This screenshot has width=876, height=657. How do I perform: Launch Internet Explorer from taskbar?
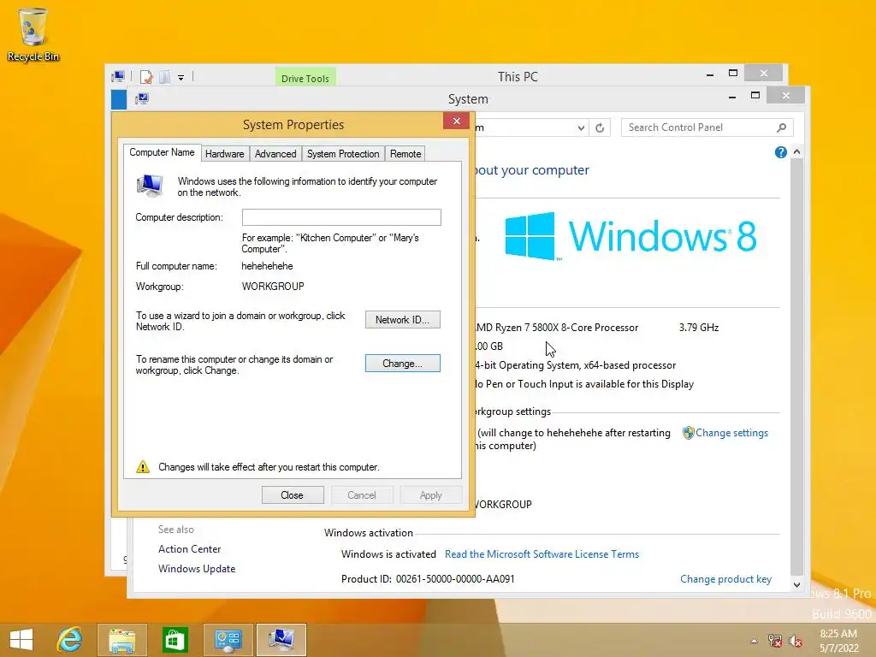click(70, 640)
